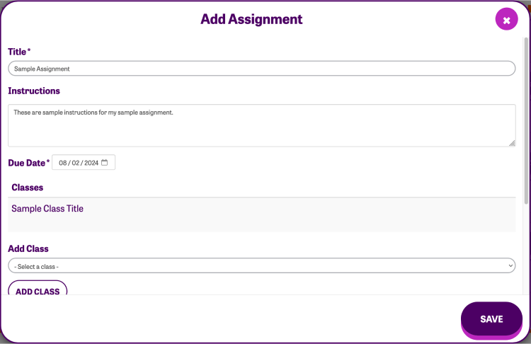Click the Add Class label
This screenshot has height=344, width=531.
(x=28, y=249)
